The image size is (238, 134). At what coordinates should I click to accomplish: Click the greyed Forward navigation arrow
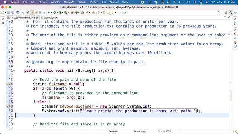[119, 13]
